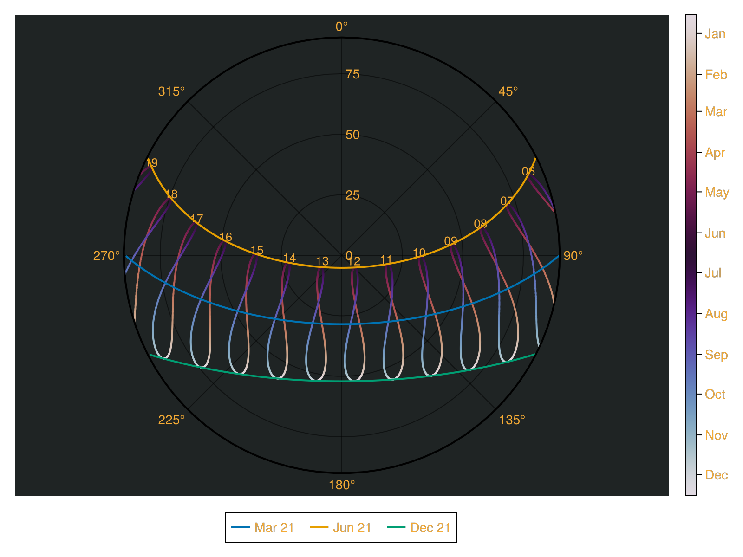
Task: Click the 90° azimuth label
Action: pyautogui.click(x=573, y=256)
